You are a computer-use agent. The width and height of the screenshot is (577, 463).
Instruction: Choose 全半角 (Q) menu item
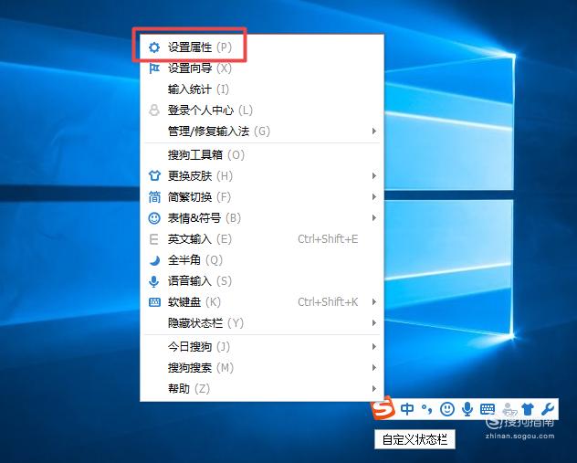[262, 260]
